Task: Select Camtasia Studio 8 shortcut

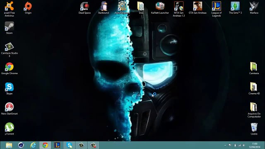Action: tap(9, 50)
